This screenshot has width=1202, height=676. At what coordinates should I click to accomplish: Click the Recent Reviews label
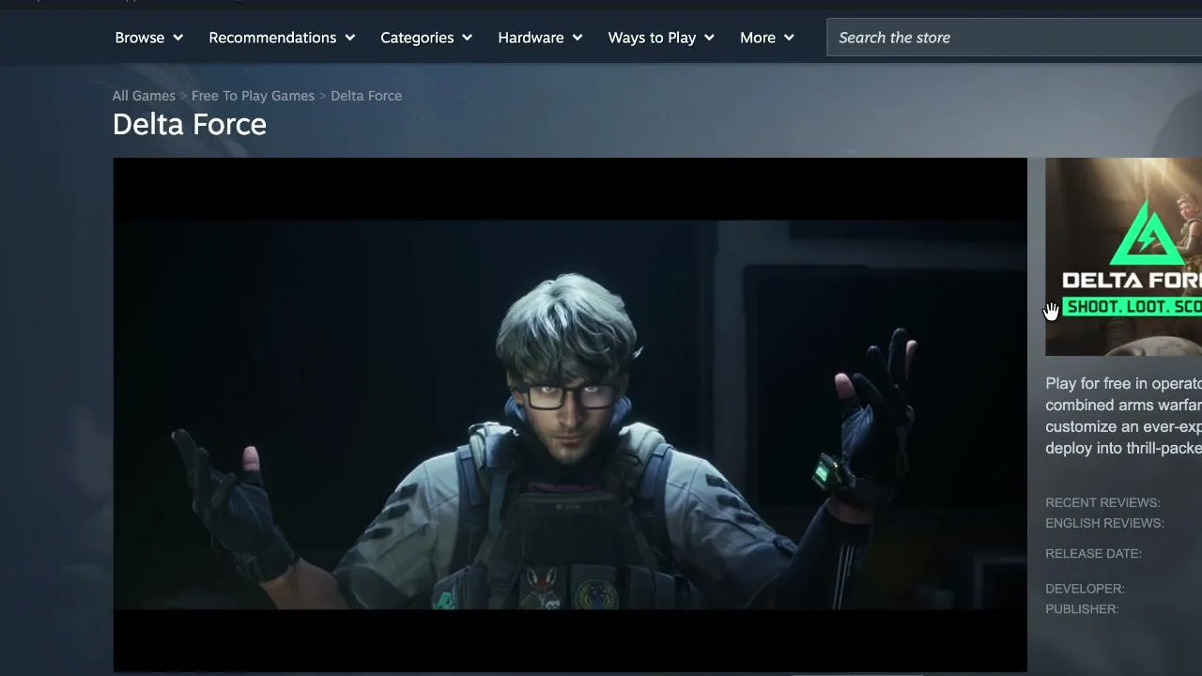pyautogui.click(x=1102, y=502)
